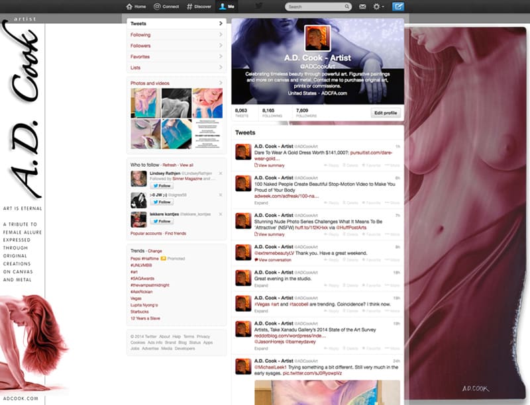The image size is (530, 405).
Task: Follow lekkere kontjes account
Action: point(162,221)
